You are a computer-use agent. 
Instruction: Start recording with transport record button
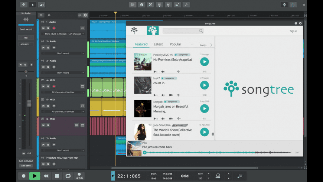click(24, 176)
